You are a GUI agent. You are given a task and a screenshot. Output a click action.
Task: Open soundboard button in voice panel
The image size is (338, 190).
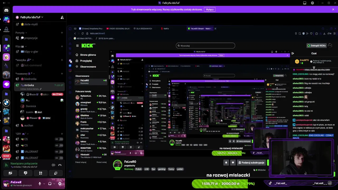56,173
